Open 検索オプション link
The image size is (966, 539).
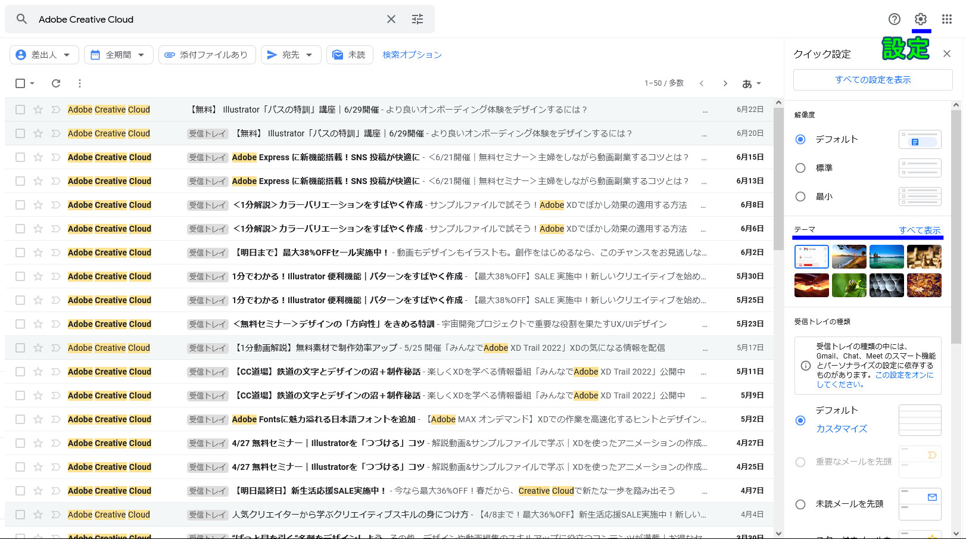(x=412, y=55)
